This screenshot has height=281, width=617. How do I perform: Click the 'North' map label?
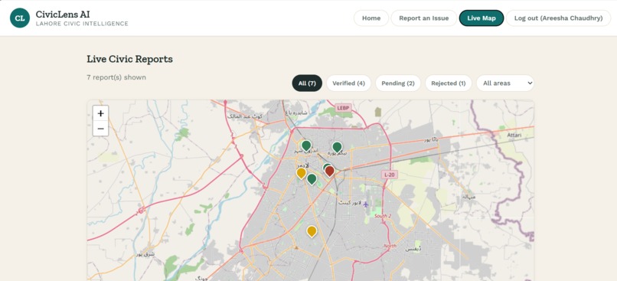click(x=390, y=246)
